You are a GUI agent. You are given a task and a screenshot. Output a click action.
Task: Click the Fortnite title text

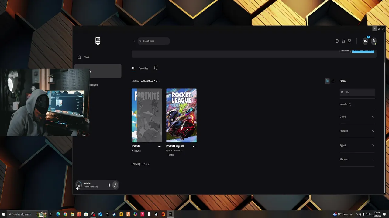pyautogui.click(x=136, y=146)
